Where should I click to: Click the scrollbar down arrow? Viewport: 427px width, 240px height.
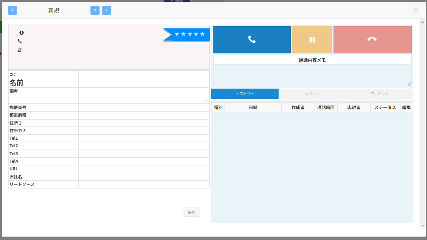pos(422,226)
